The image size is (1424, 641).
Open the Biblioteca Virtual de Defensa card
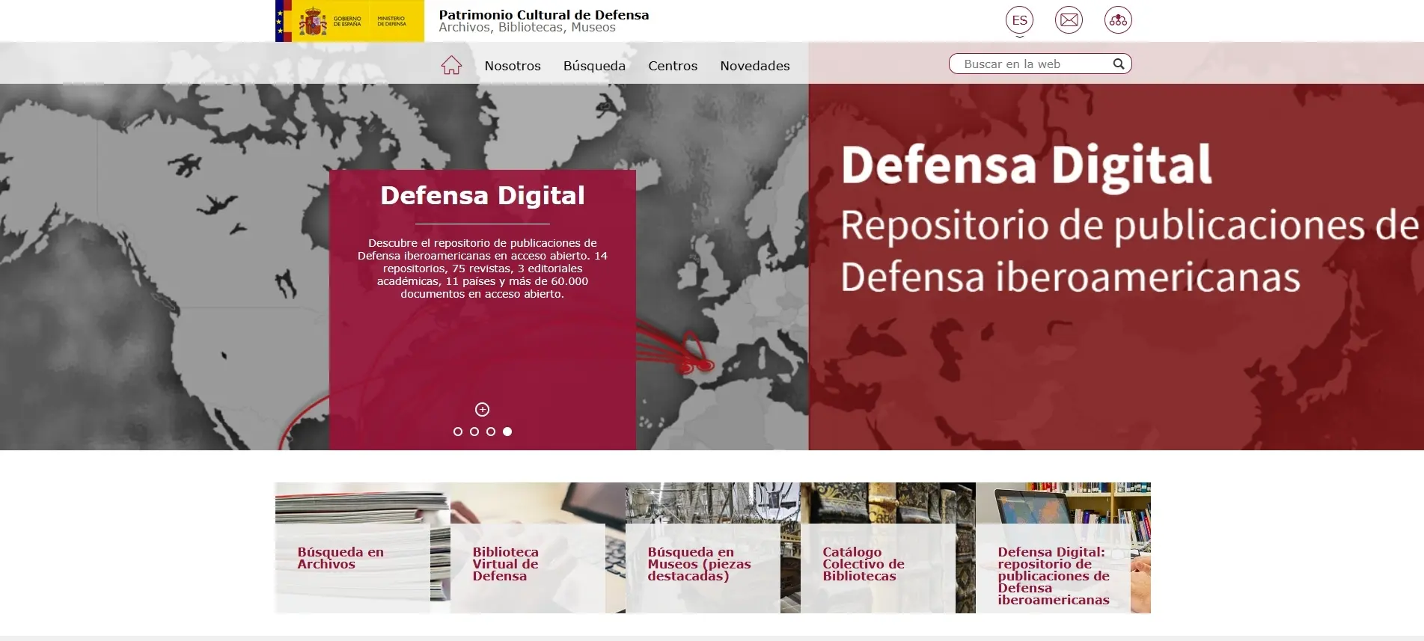pos(538,548)
